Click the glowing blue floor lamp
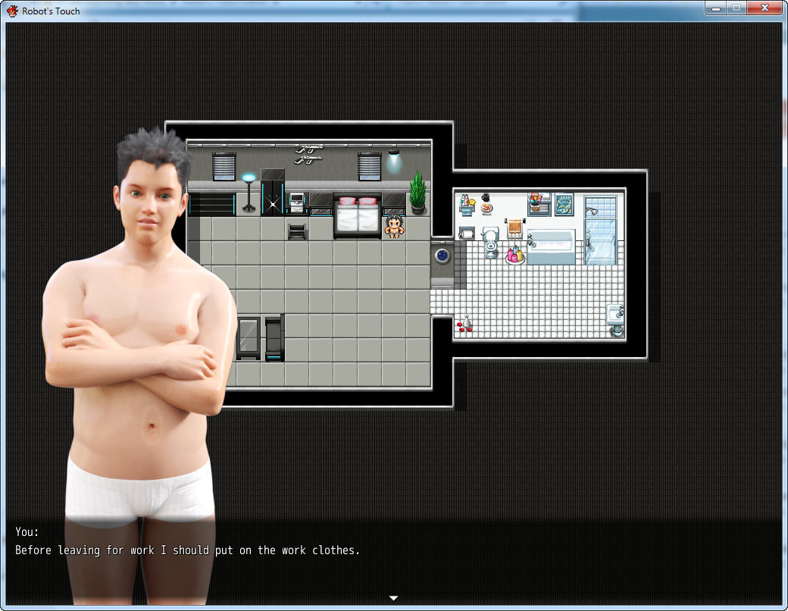Viewport: 788px width, 611px height. point(249,193)
